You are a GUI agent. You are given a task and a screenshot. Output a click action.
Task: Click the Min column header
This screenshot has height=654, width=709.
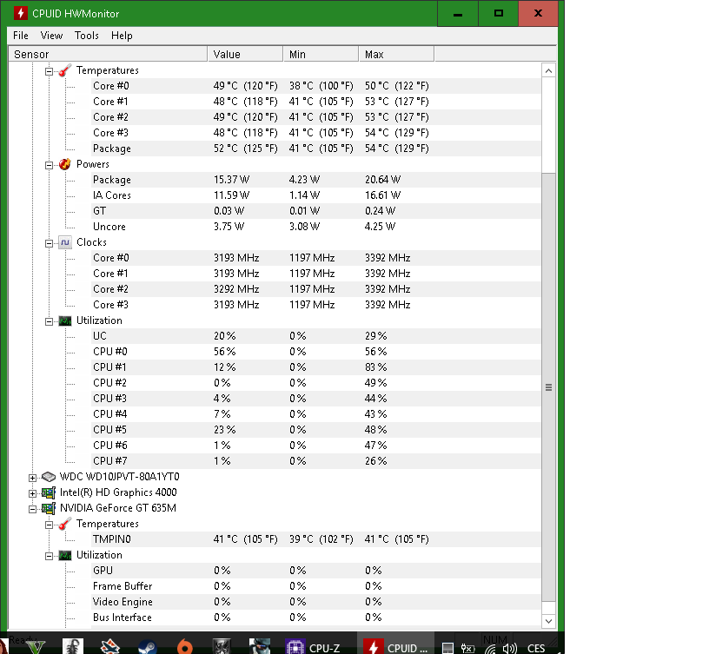coord(321,54)
